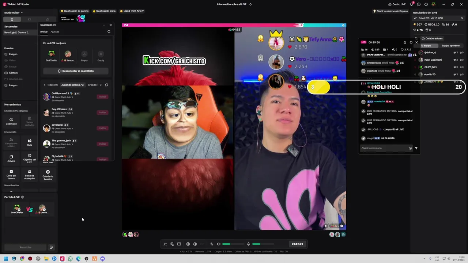
Task: Open the Colaboradores section
Action: click(x=432, y=38)
